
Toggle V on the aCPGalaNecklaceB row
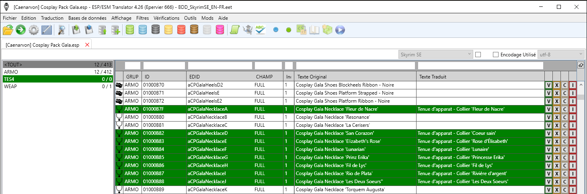click(548, 118)
